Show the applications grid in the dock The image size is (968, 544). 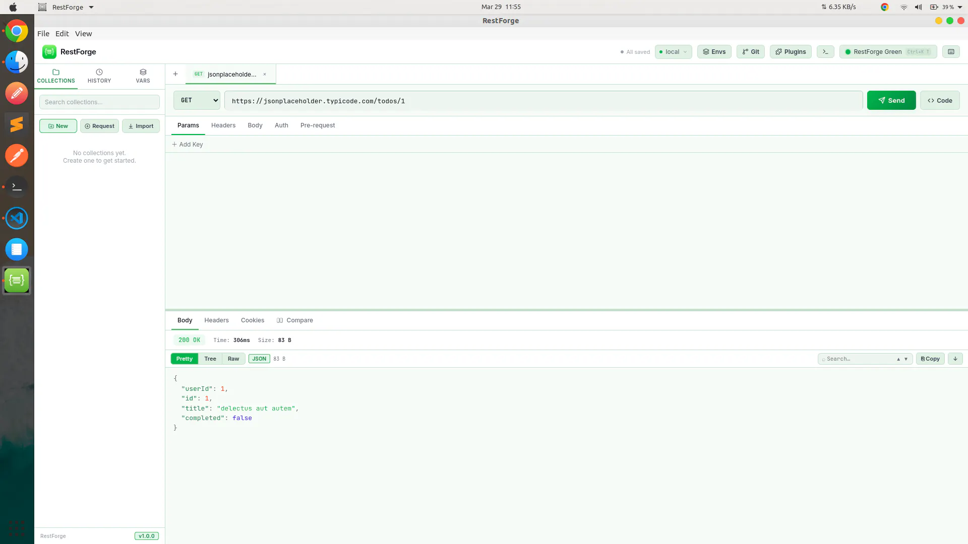point(17,528)
